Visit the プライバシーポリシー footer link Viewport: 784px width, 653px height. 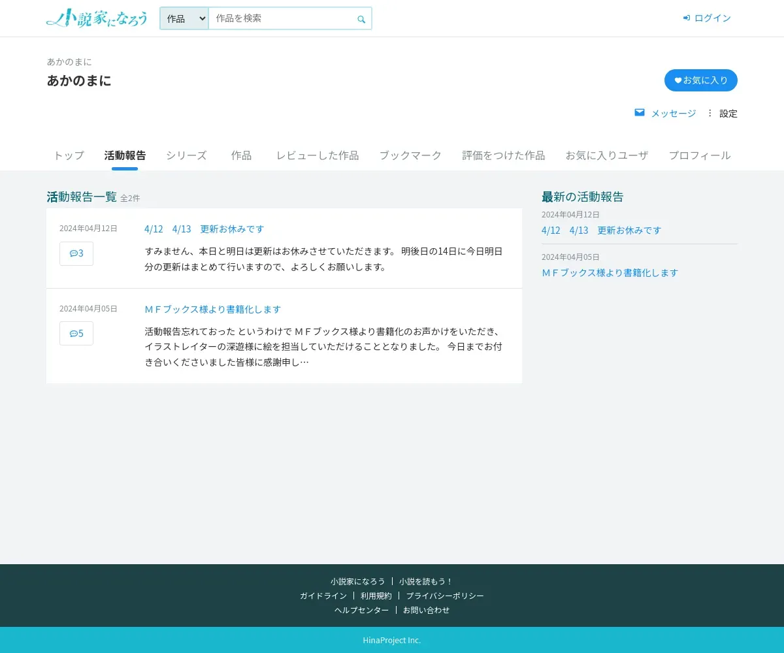(445, 596)
